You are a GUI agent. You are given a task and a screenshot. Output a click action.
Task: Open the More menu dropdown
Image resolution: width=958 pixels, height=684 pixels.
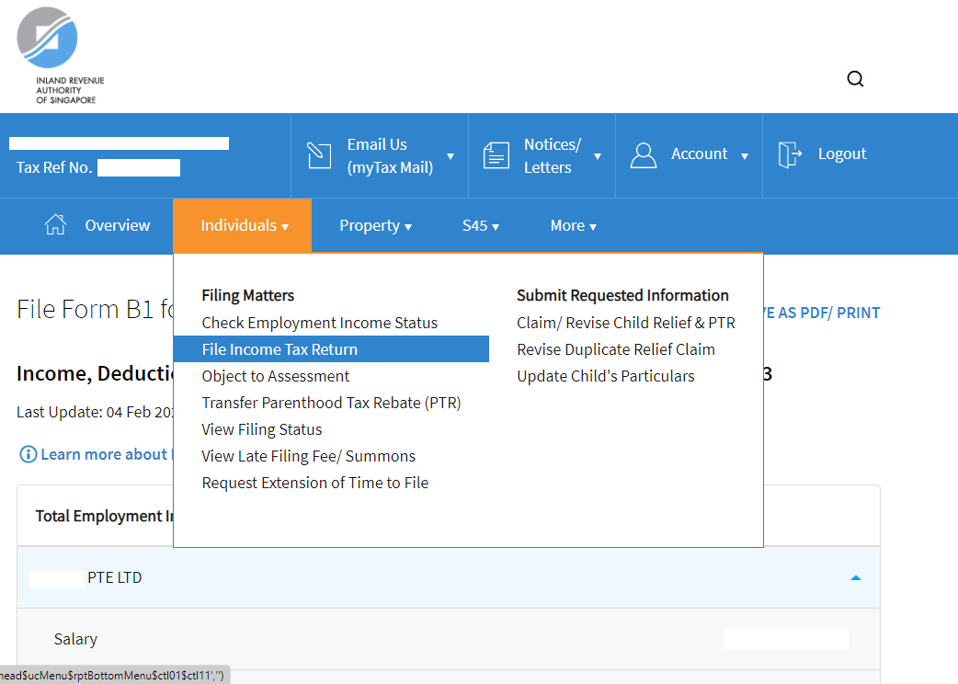click(573, 226)
